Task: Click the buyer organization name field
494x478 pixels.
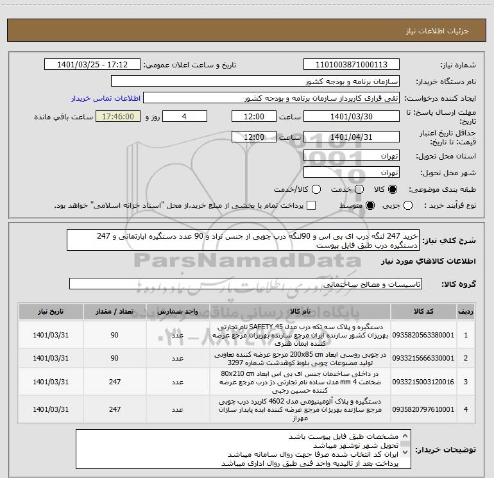Action: [x=255, y=81]
